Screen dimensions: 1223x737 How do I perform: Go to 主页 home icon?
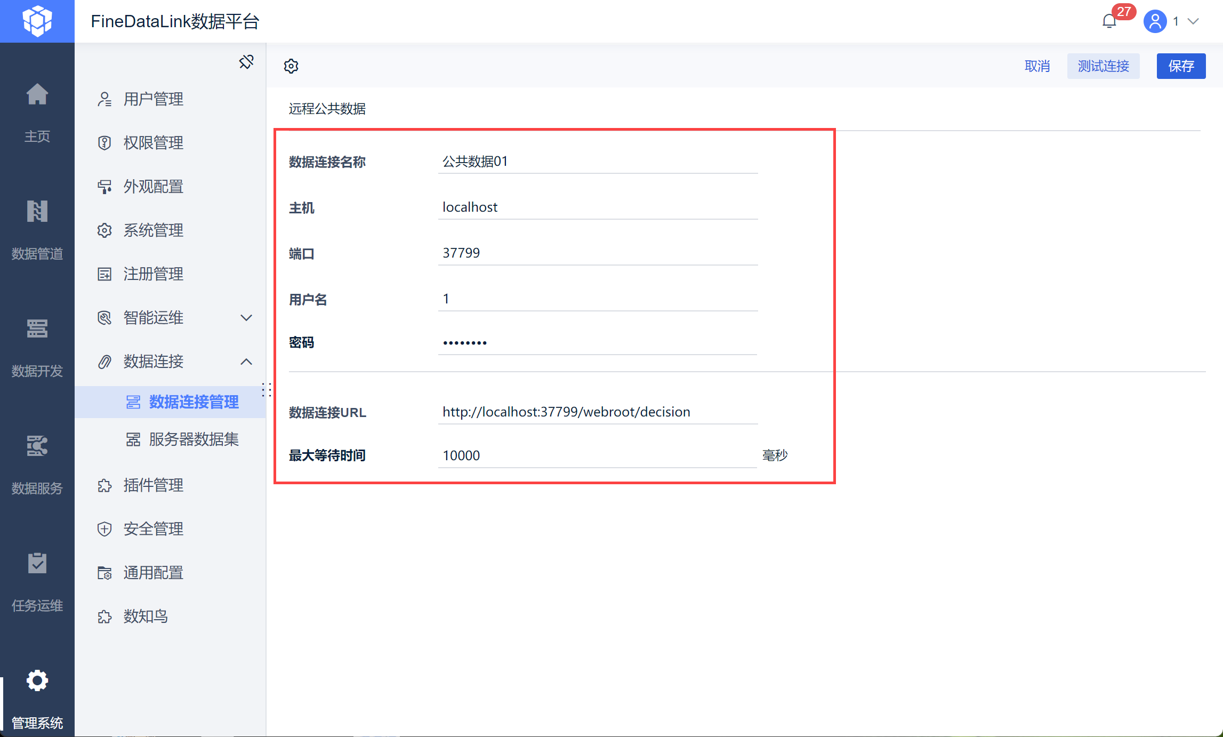tap(37, 96)
